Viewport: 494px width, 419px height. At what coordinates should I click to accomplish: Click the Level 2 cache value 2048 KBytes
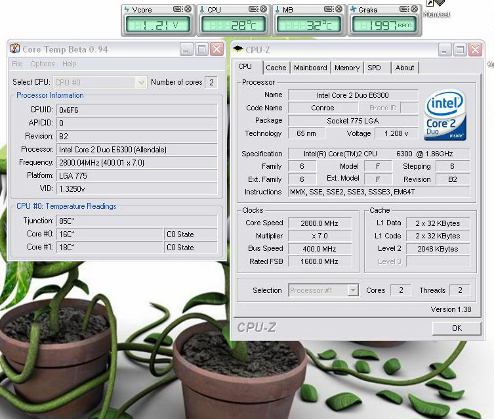[438, 249]
